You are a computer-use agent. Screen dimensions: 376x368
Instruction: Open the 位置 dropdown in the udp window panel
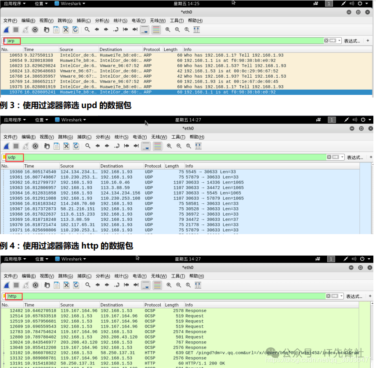click(x=42, y=120)
